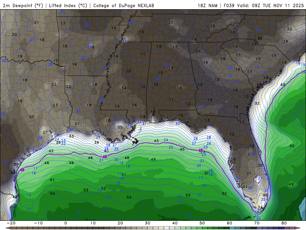Click the "80" color scale label
Viewport: 306px width, 230px height.
[284, 223]
